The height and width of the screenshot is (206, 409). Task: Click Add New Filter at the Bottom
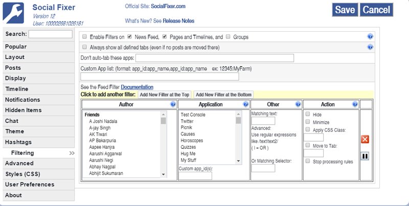tap(223, 95)
